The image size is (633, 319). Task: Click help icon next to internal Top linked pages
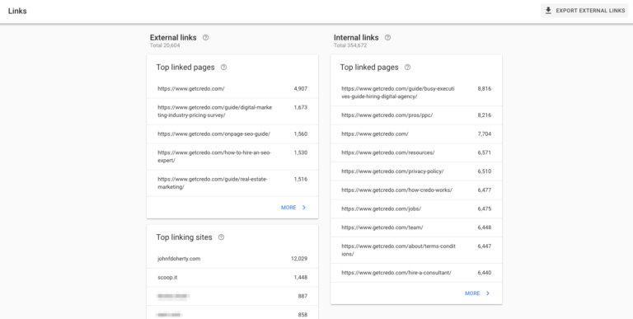[x=407, y=68]
